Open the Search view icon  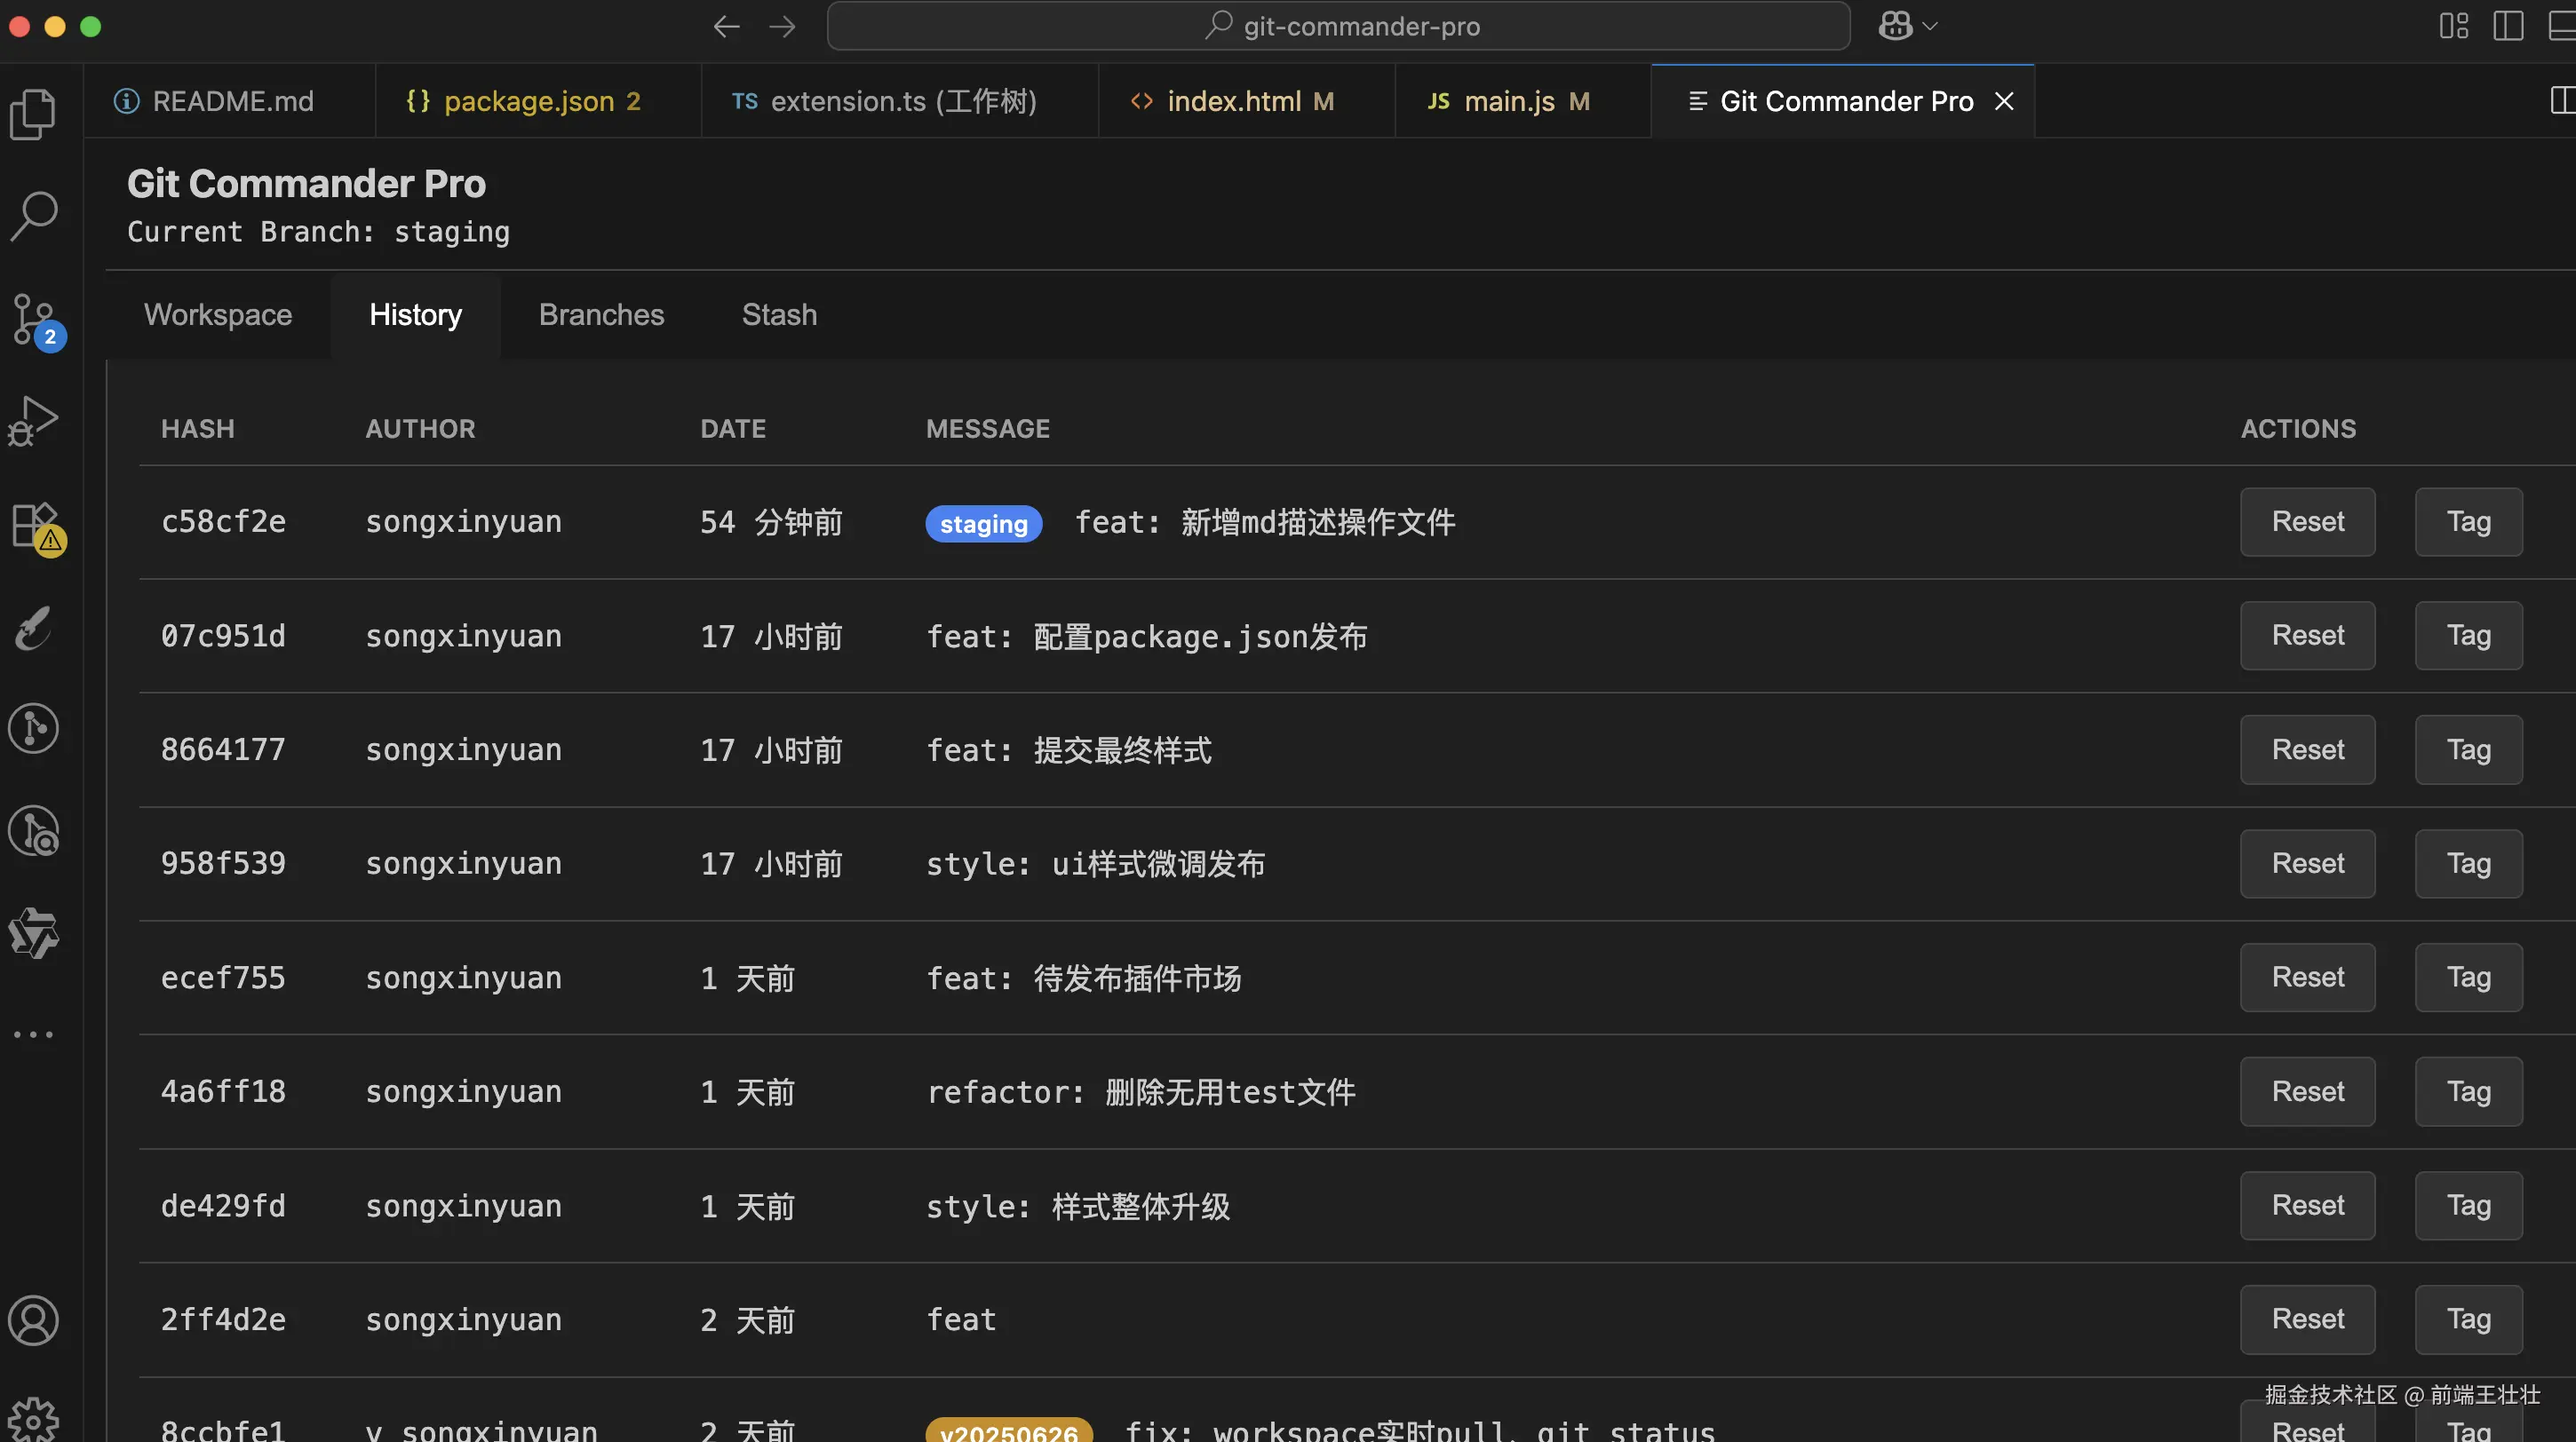[33, 215]
